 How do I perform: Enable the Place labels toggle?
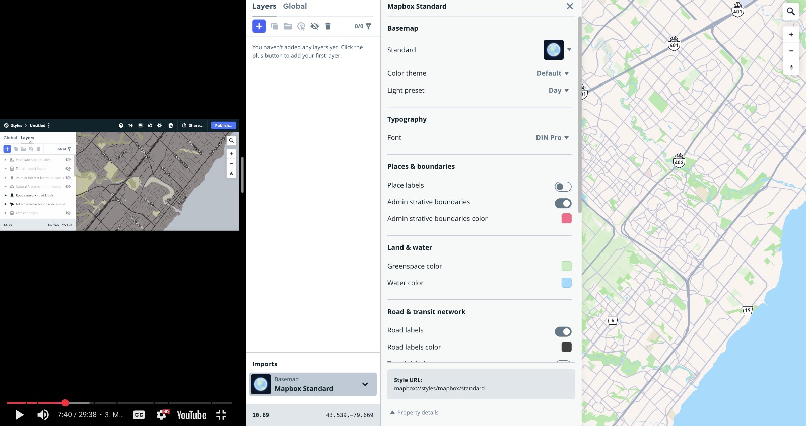click(x=563, y=187)
